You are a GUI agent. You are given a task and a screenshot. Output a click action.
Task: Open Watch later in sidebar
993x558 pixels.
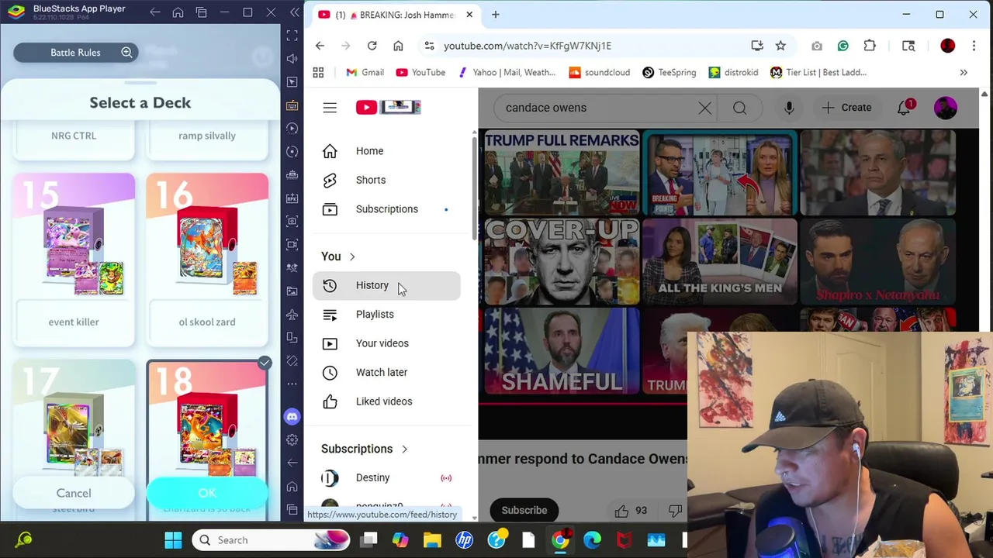tap(386, 373)
